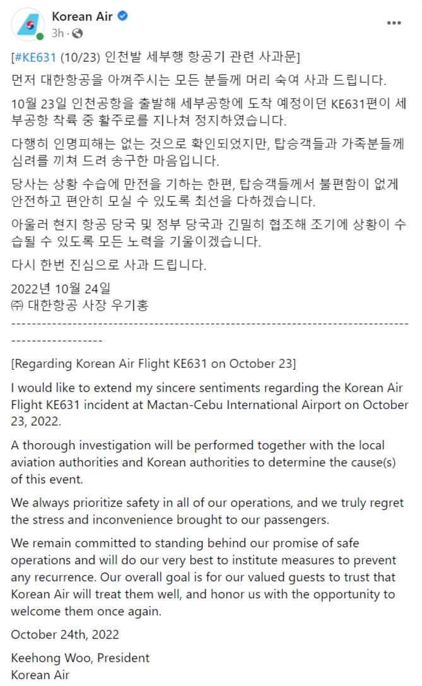422x686 pixels.
Task: Click the blue verified badge
Action: 123,16
